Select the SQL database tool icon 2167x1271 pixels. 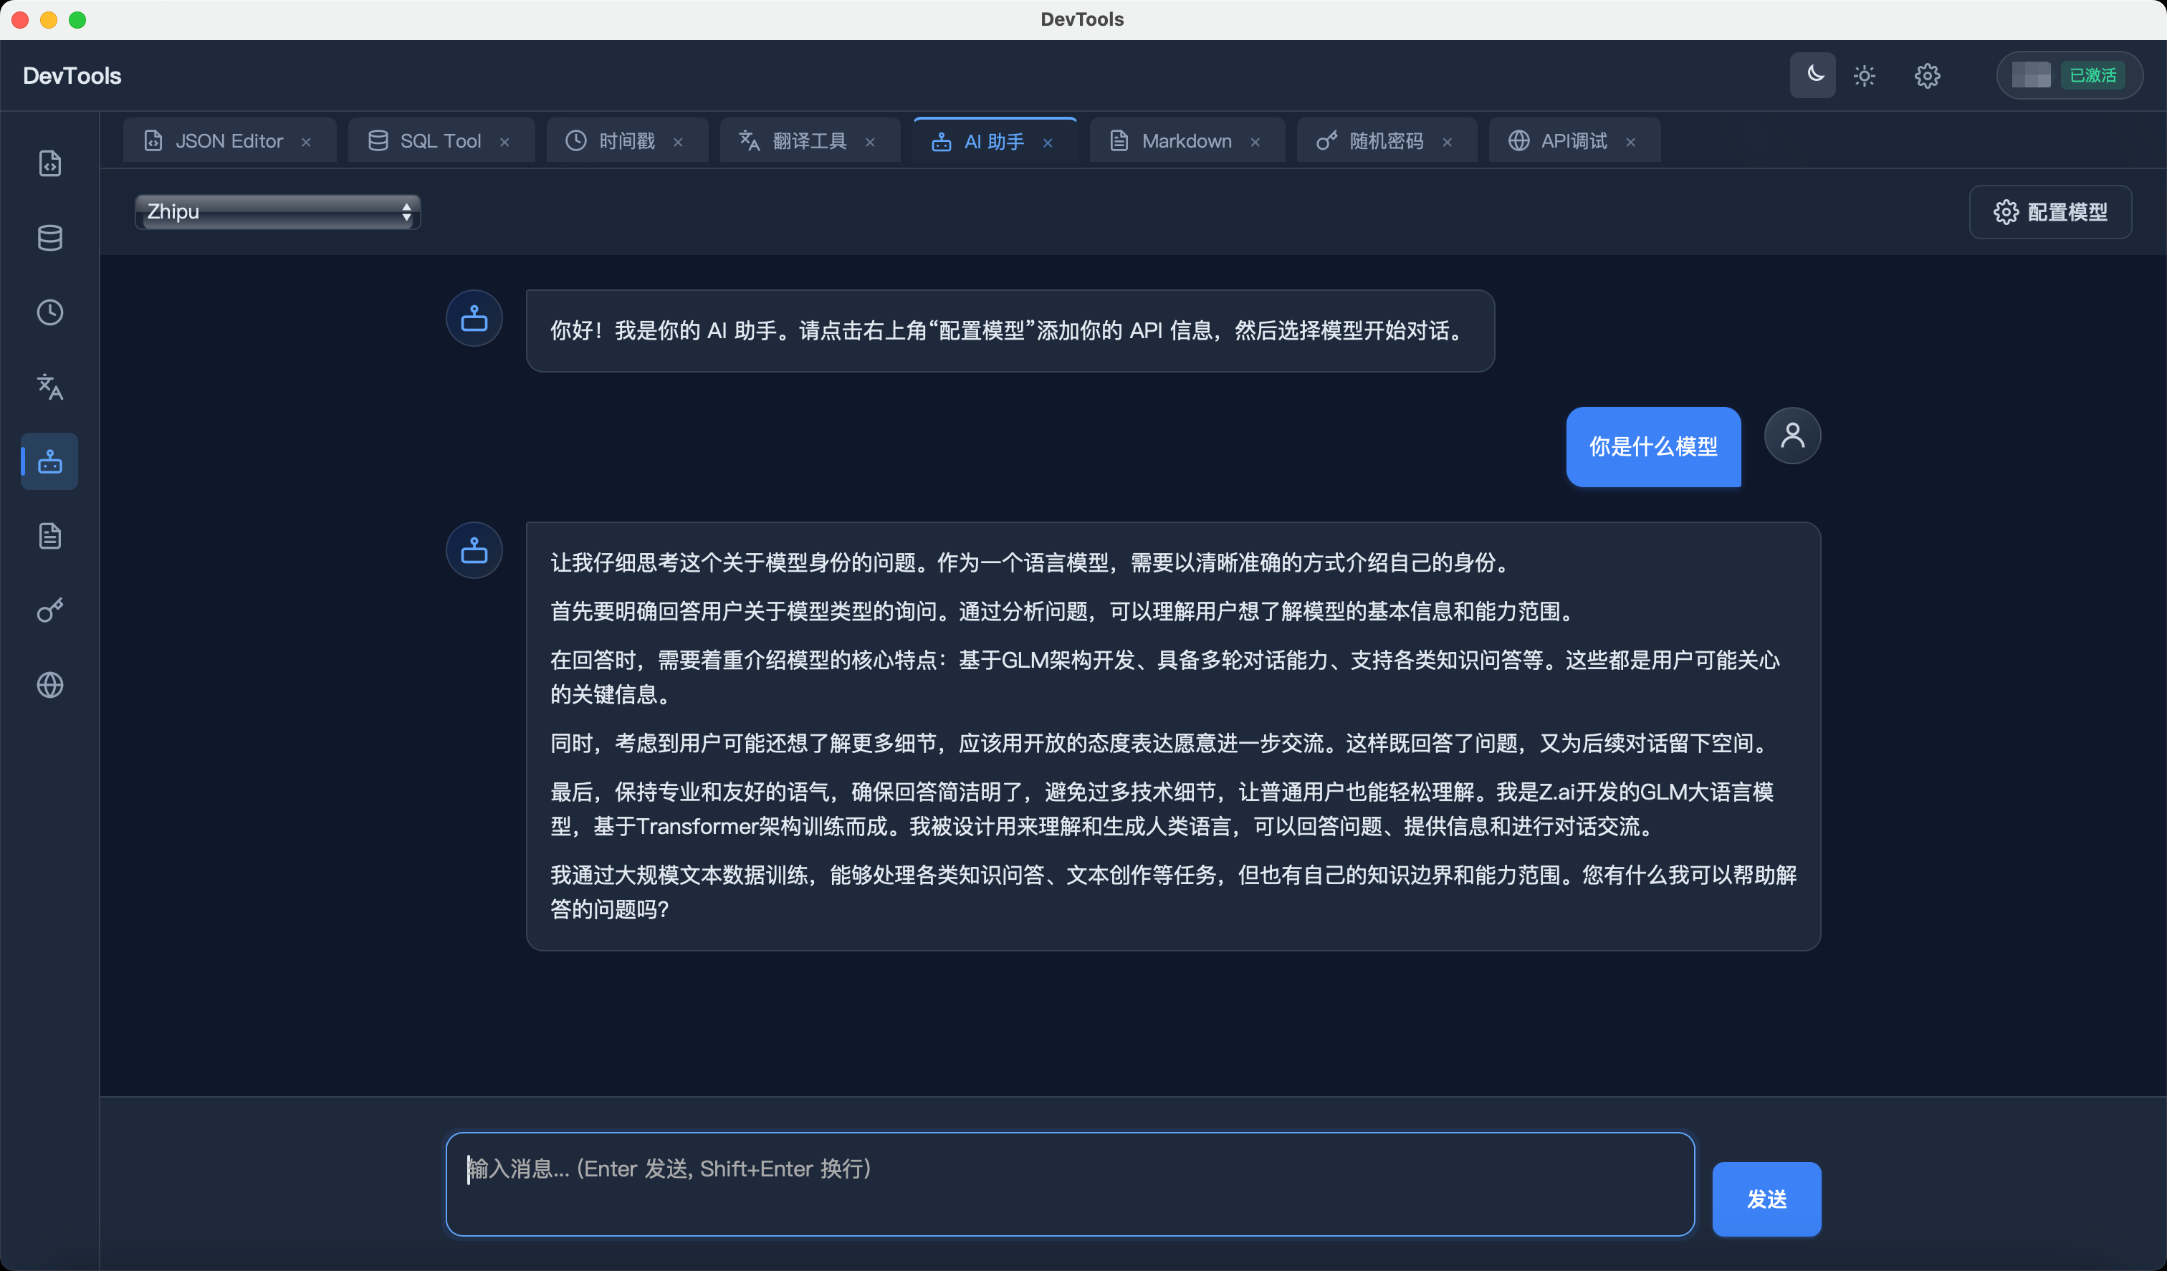pyautogui.click(x=49, y=238)
